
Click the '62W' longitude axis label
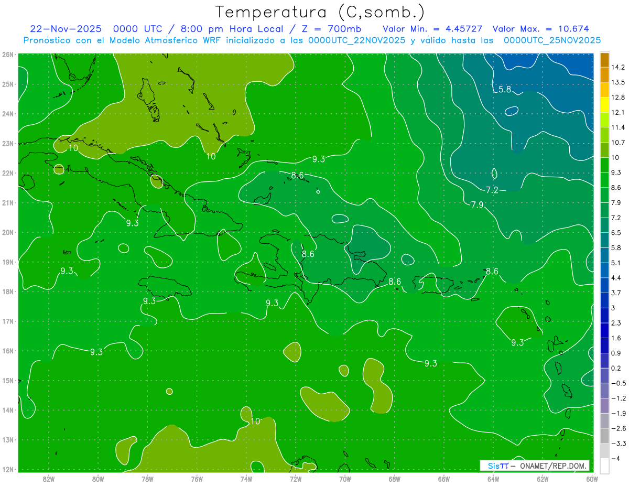pos(543,479)
